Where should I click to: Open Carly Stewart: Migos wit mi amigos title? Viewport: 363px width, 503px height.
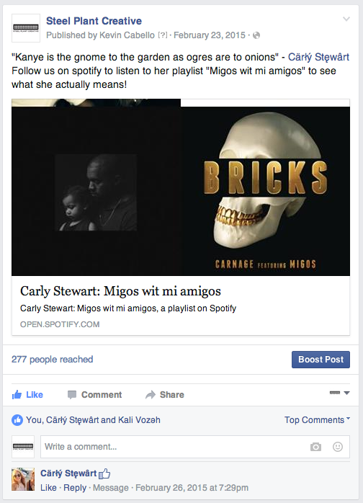click(120, 291)
